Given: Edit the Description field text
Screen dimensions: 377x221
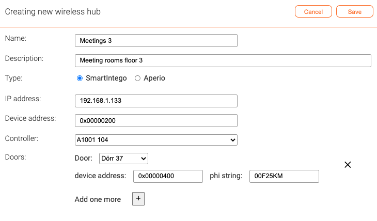Looking at the screenshot, I should pos(223,60).
